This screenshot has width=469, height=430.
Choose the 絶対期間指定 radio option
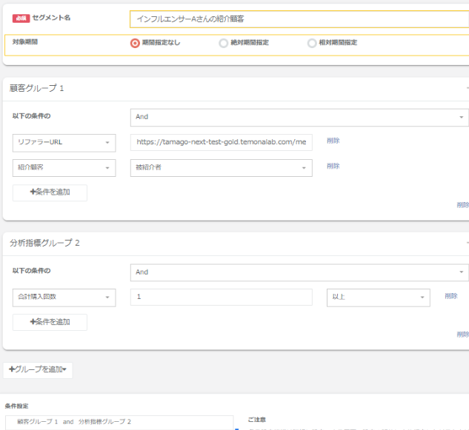tap(223, 43)
